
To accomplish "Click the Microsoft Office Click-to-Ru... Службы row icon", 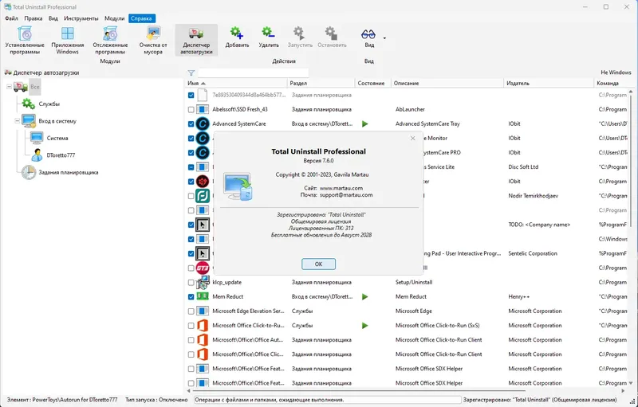I will 203,325.
